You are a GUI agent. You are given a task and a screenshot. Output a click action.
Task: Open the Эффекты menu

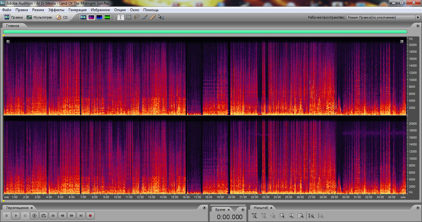(x=56, y=10)
